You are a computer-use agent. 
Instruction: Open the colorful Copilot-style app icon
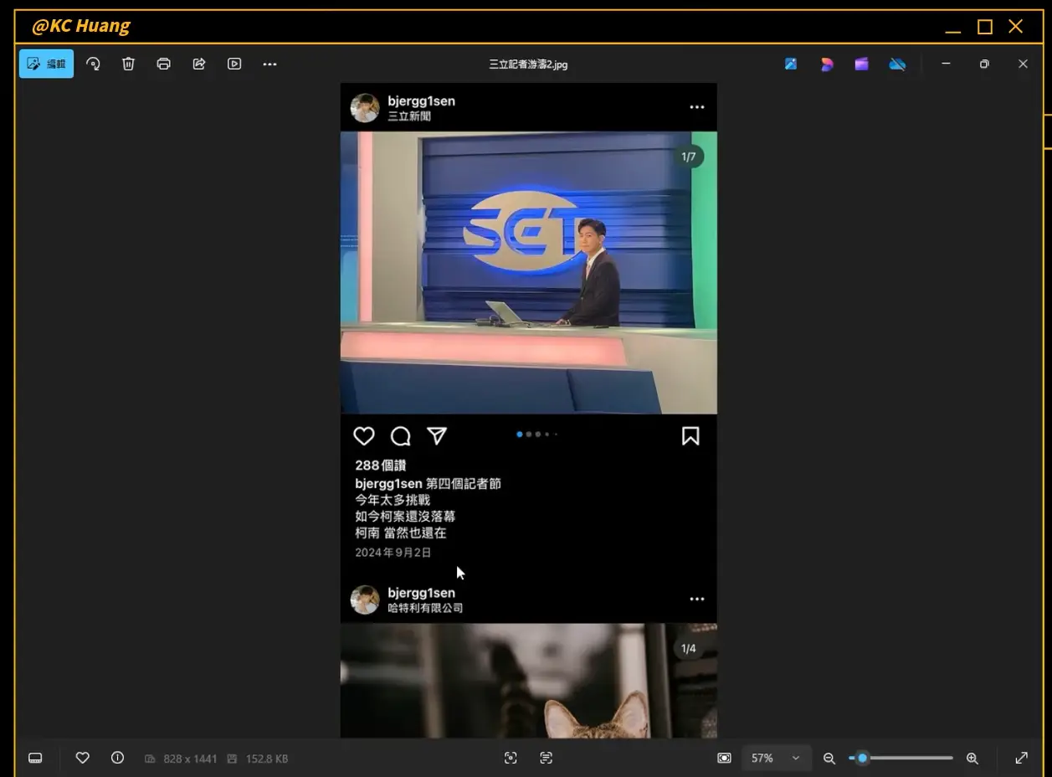pyautogui.click(x=827, y=64)
